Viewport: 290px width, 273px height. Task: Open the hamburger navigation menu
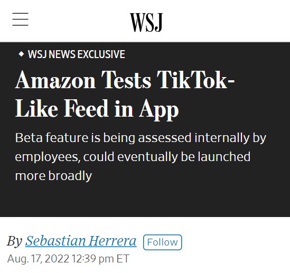21,19
